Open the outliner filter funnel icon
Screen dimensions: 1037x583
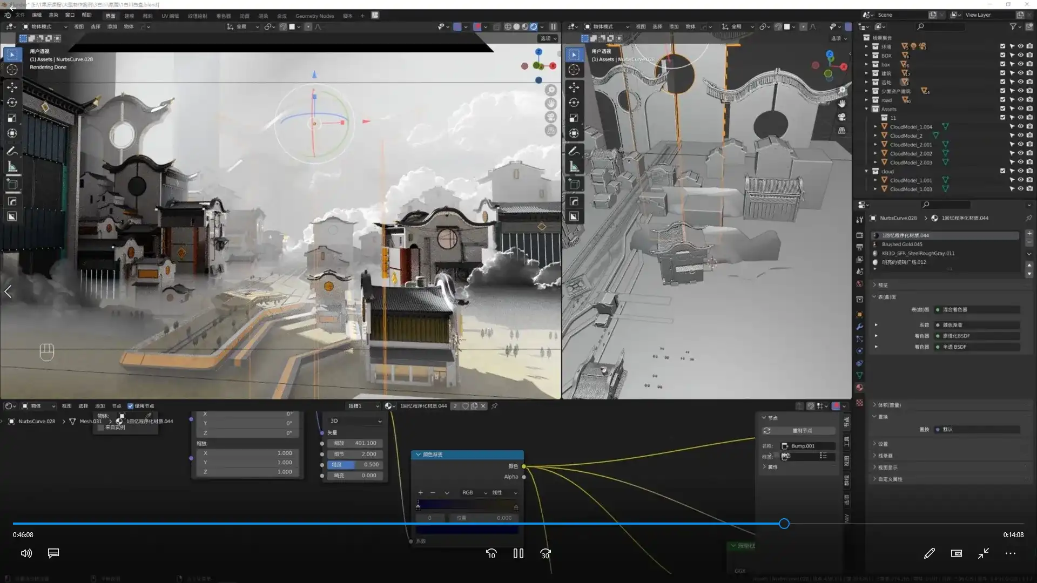(x=1013, y=26)
